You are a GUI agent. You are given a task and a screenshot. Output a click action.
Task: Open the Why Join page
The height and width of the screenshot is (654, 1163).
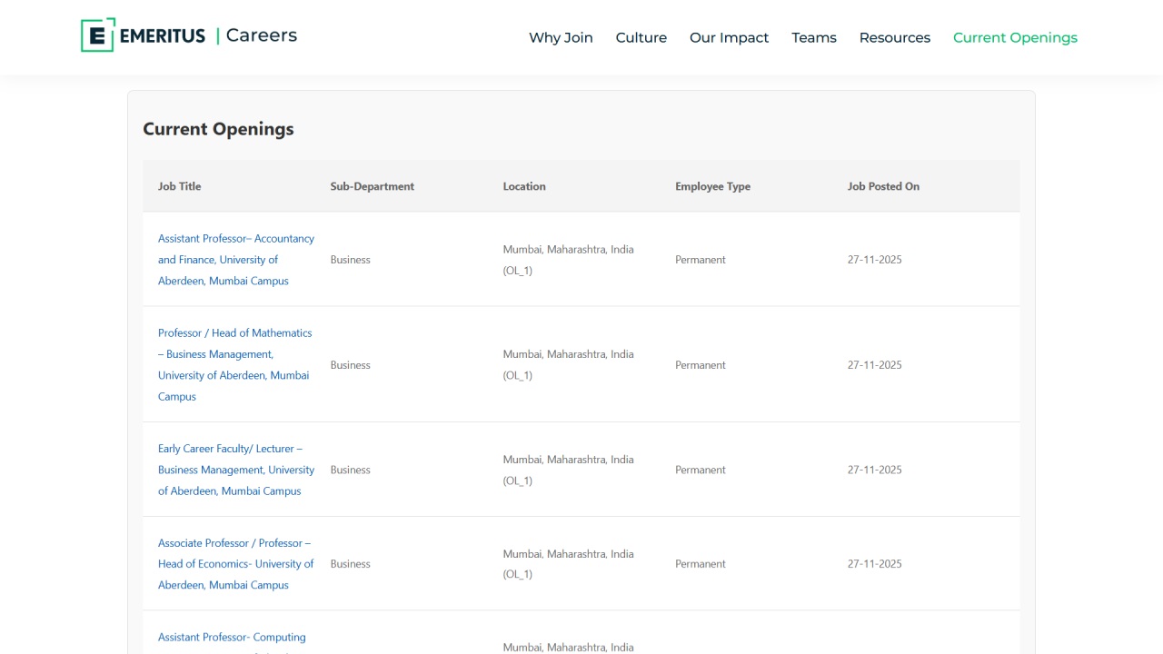click(x=561, y=37)
